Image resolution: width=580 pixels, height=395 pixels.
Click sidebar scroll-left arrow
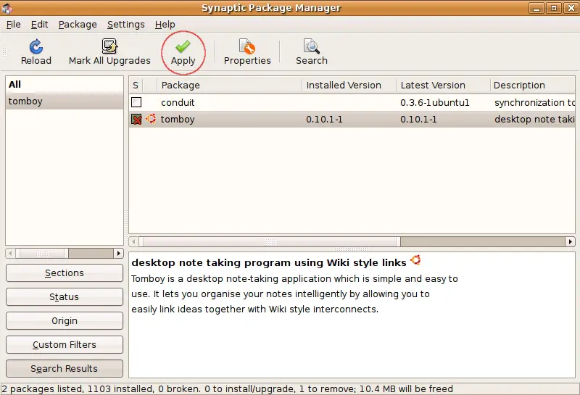[x=10, y=254]
